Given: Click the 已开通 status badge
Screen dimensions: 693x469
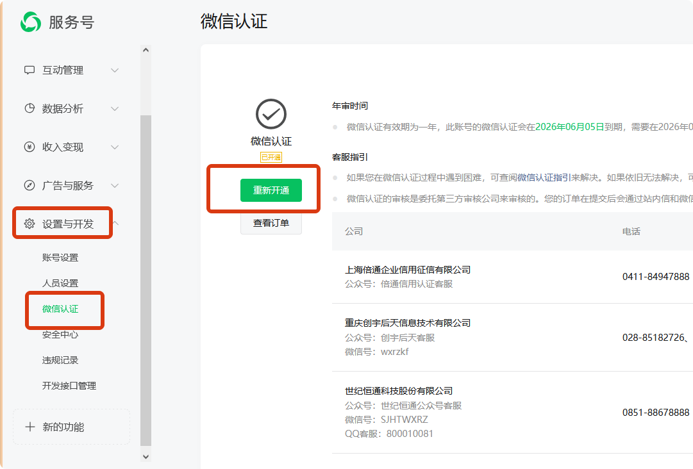Looking at the screenshot, I should pos(271,157).
